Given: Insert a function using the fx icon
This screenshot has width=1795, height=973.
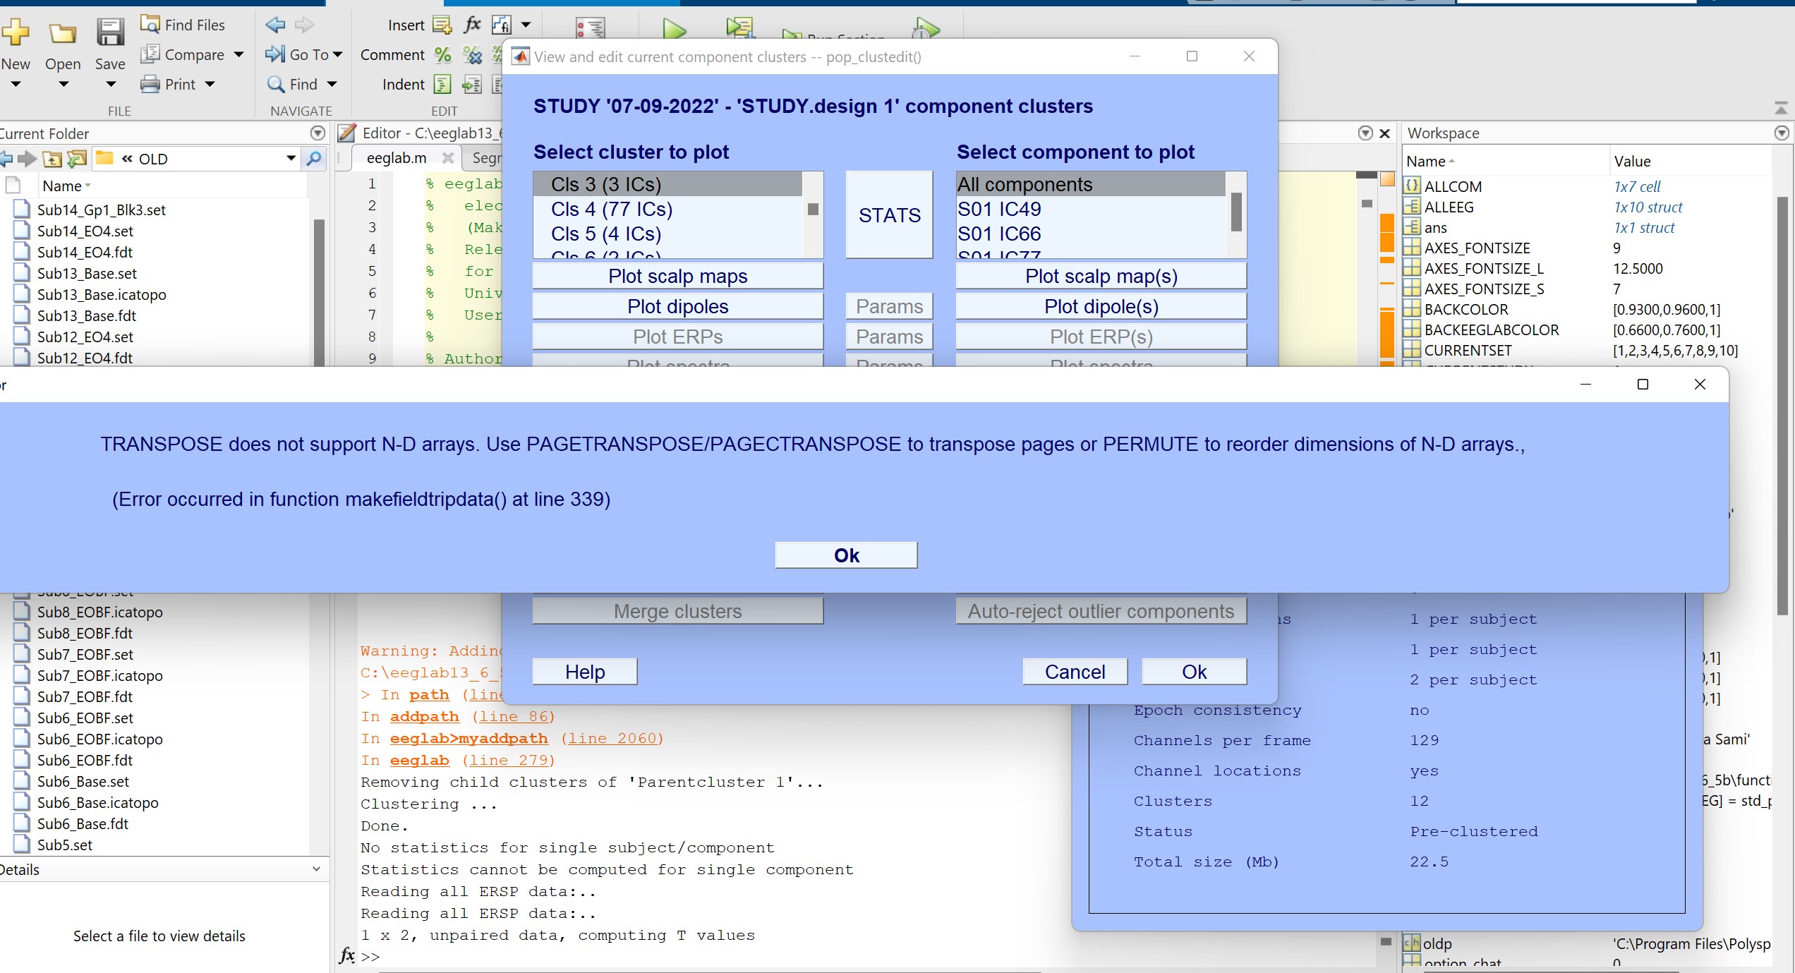Looking at the screenshot, I should click(471, 25).
